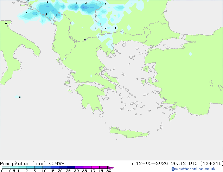Image resolution: width=223 pixels, height=172 pixels.
Task: Click the '06..12 UTC' time text
Action: (x=184, y=164)
